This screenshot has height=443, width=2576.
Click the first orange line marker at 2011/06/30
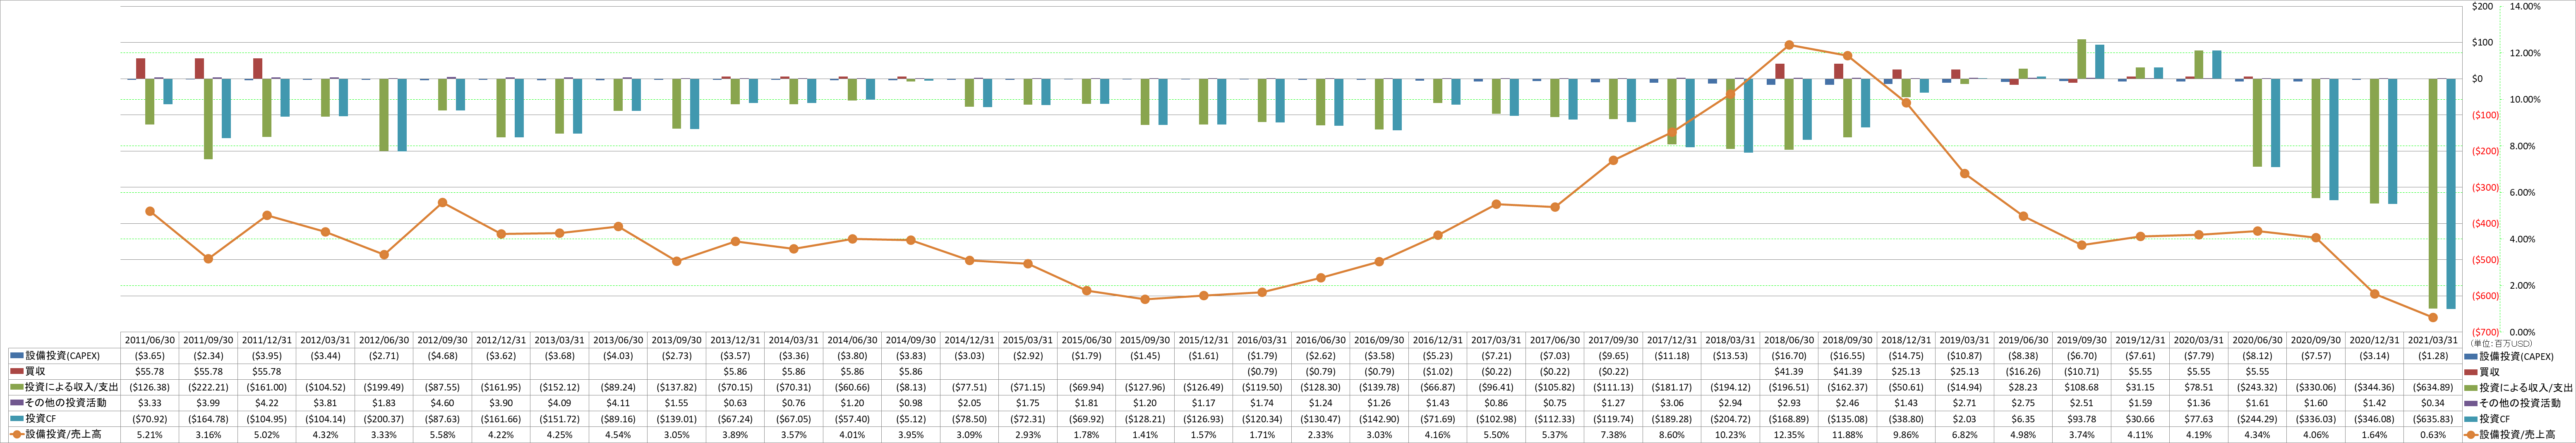pyautogui.click(x=150, y=211)
